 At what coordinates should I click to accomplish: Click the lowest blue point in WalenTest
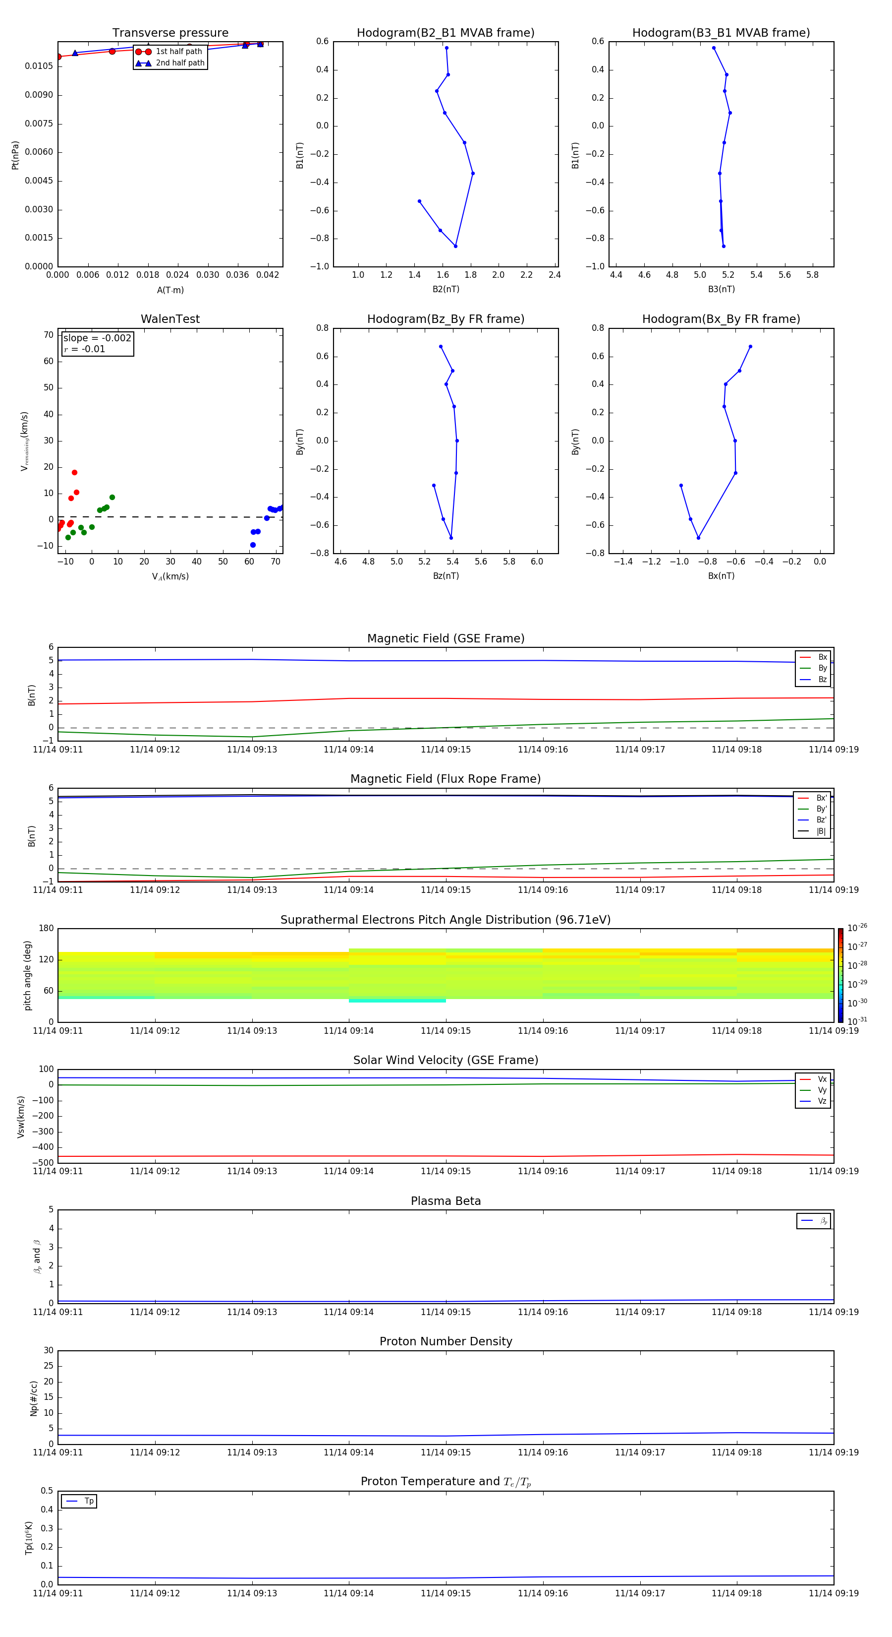click(x=253, y=545)
